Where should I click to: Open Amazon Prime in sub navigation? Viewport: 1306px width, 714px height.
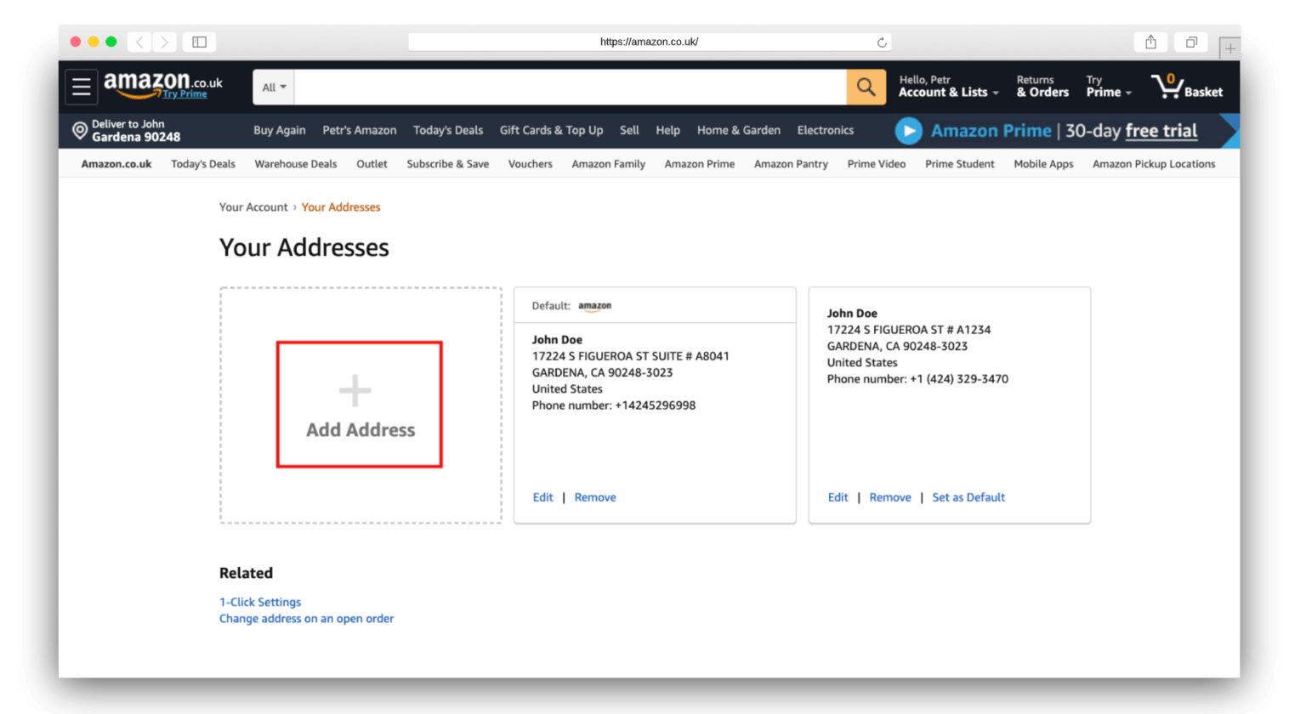700,164
